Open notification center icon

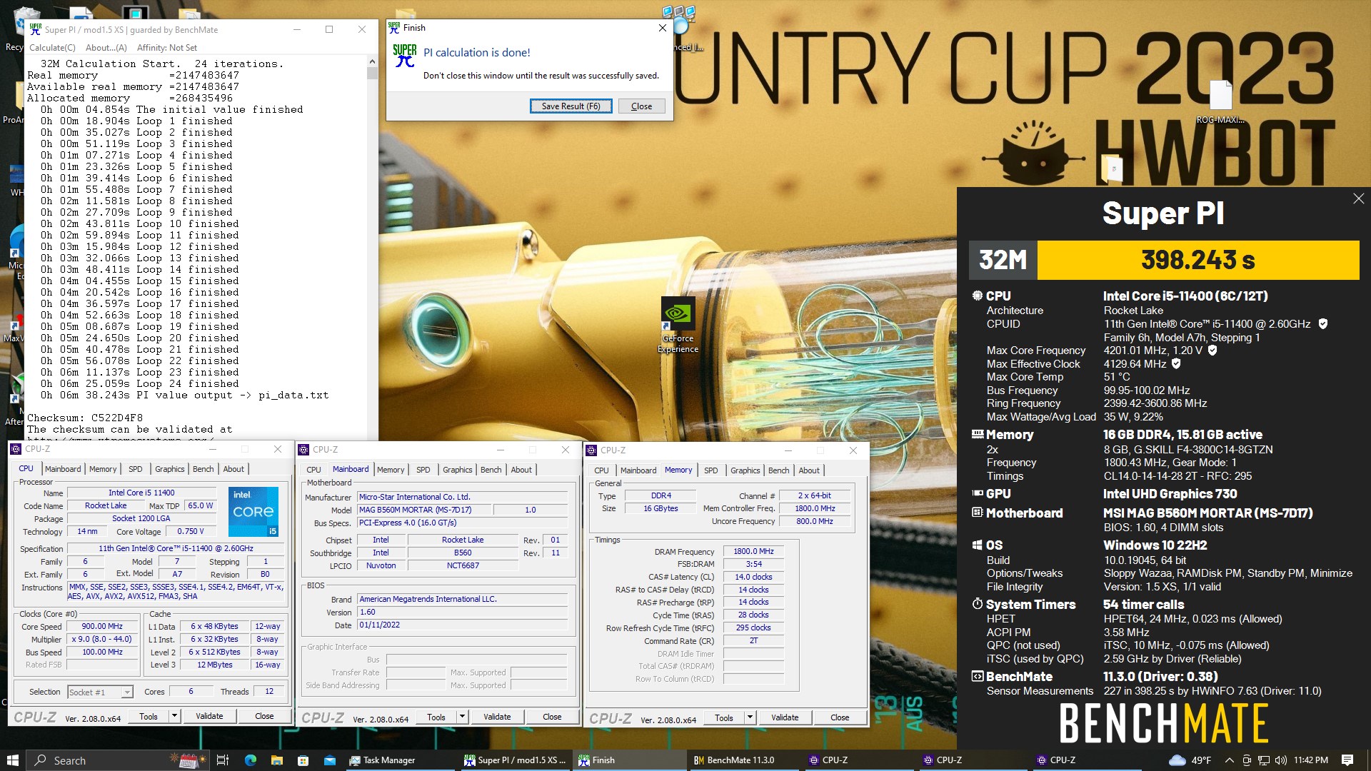1347,760
